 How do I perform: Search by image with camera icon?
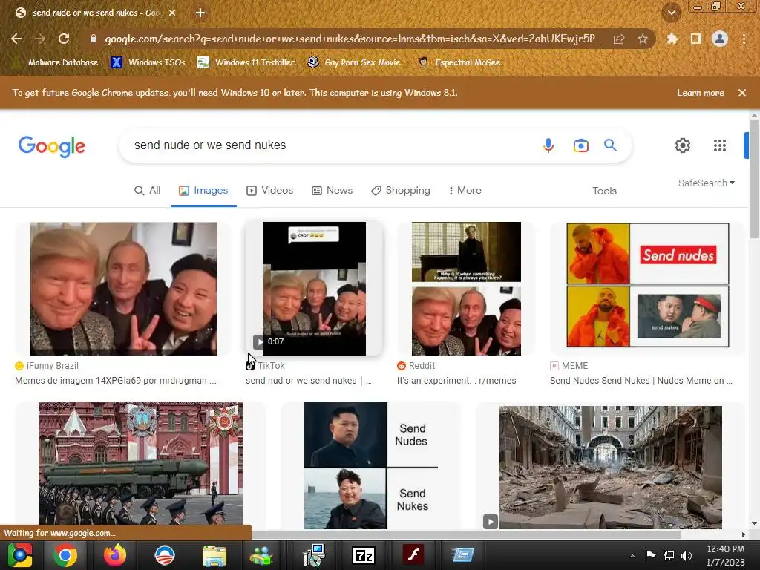[580, 145]
